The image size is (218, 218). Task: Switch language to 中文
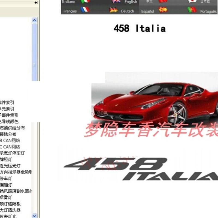point(149,2)
